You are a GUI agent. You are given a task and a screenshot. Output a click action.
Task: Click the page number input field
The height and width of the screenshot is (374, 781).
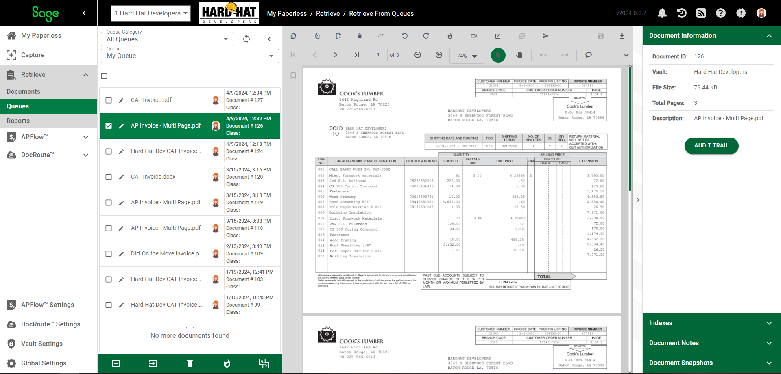pyautogui.click(x=378, y=55)
